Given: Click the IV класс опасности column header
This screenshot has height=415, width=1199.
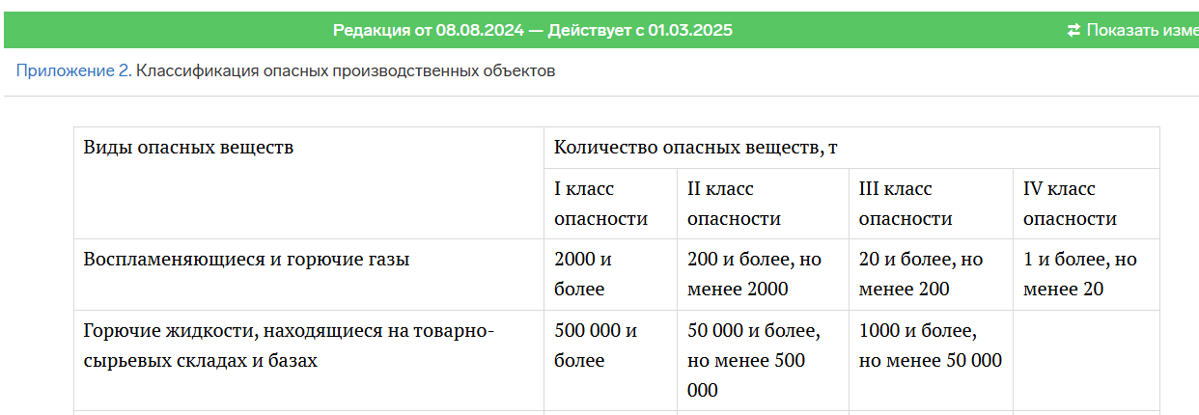Looking at the screenshot, I should click(x=1070, y=204).
